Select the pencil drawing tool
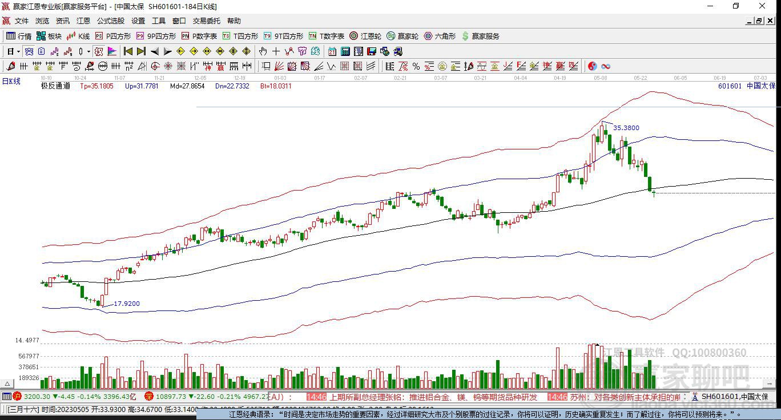781x420 pixels. [x=10, y=66]
